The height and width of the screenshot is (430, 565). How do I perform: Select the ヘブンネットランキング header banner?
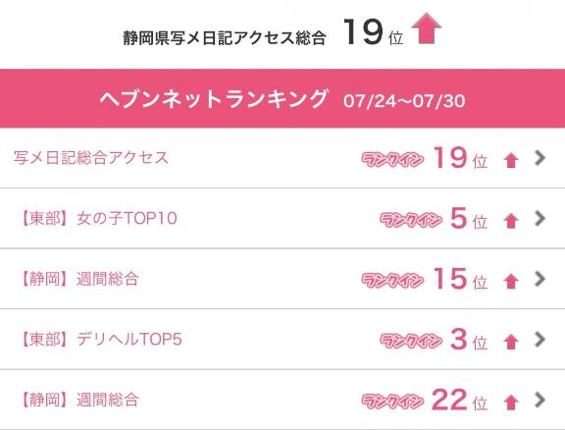pos(282,98)
